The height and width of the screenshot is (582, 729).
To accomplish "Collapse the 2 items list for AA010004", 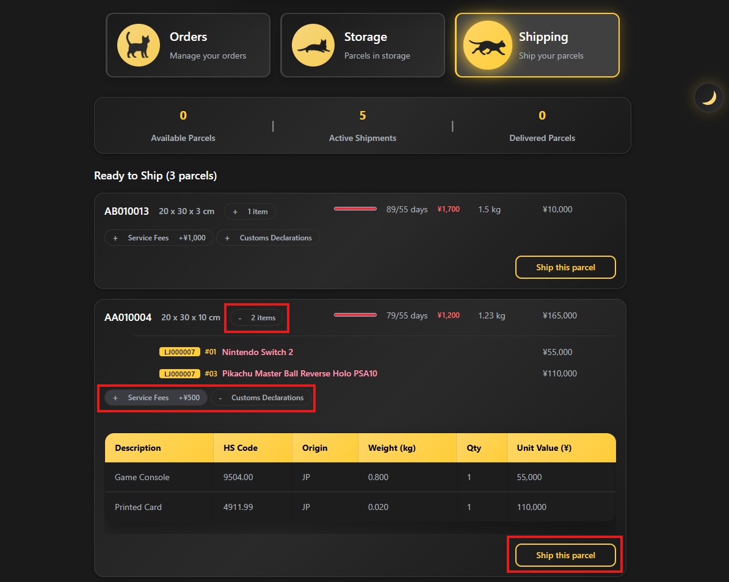I will (256, 318).
